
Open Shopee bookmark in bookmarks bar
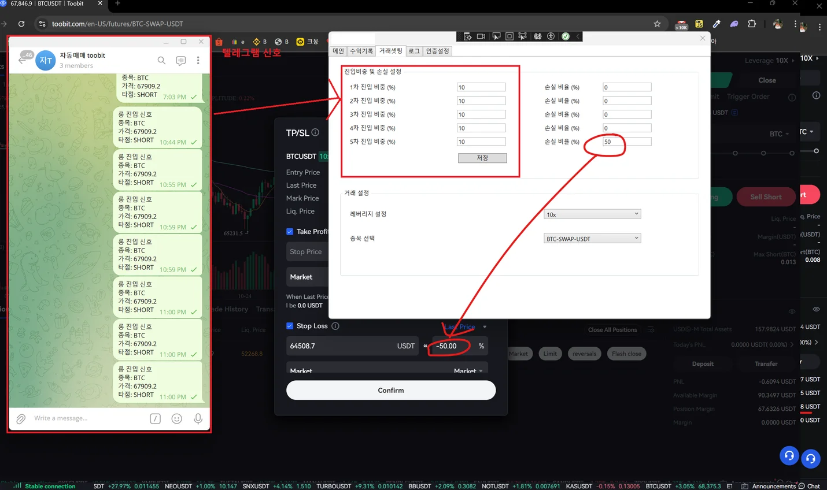coord(219,42)
